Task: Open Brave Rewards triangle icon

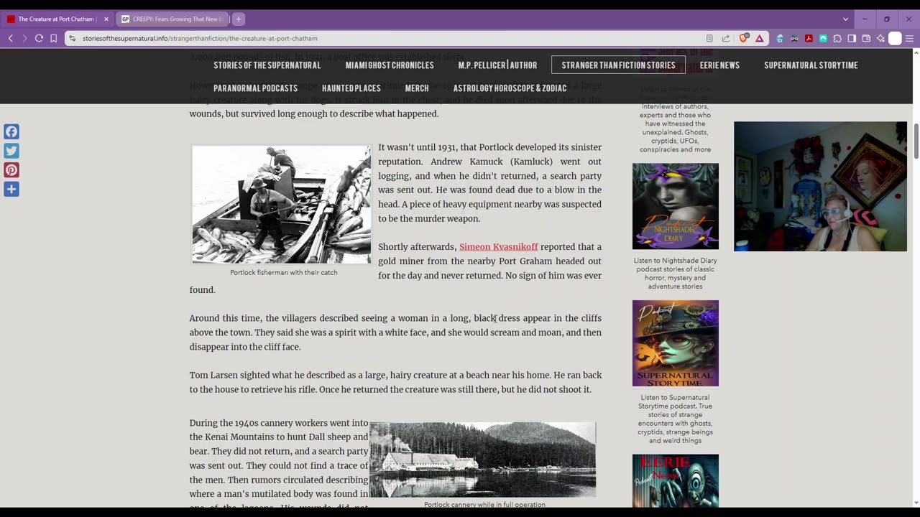Action: 759,38
